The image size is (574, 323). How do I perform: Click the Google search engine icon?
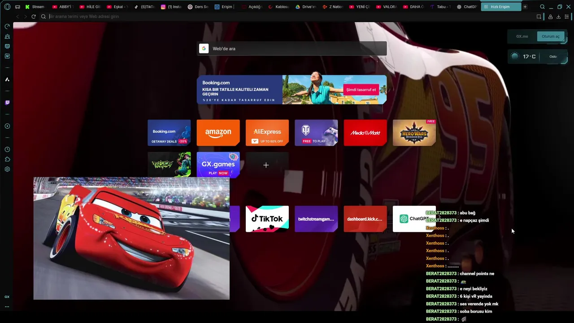pyautogui.click(x=204, y=48)
